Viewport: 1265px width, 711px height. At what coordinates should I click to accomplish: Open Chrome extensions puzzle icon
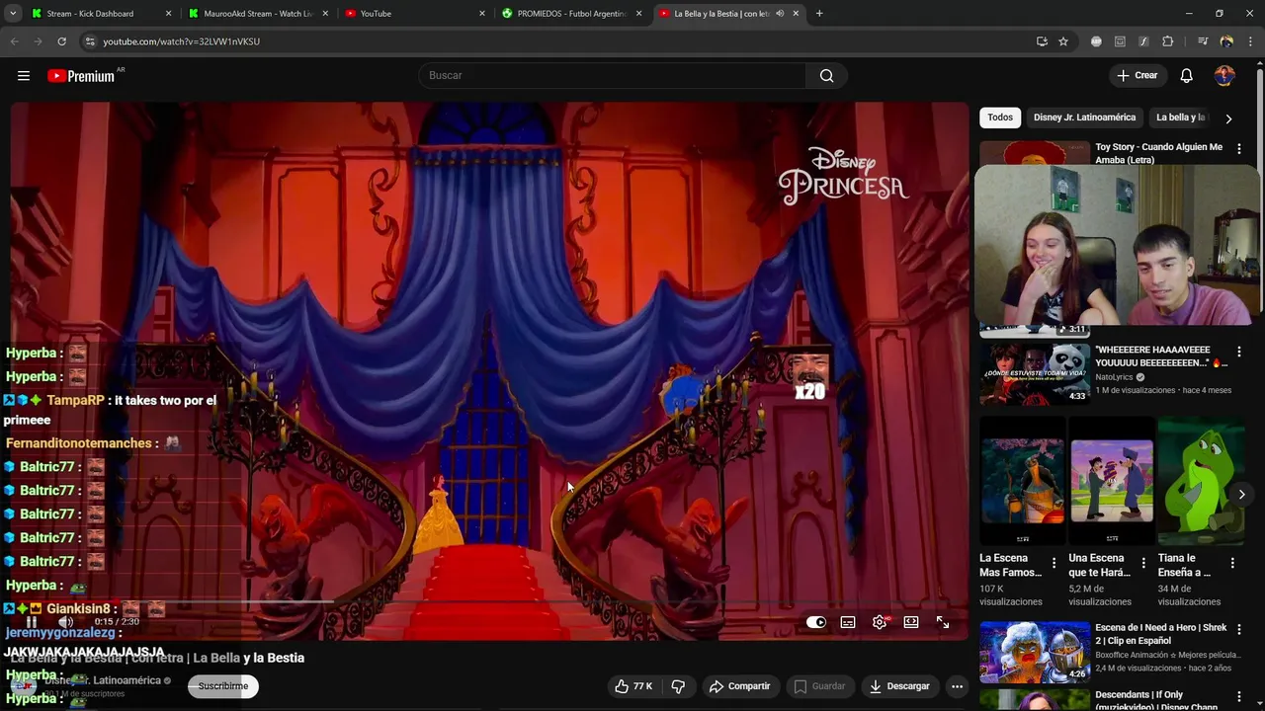pyautogui.click(x=1167, y=41)
